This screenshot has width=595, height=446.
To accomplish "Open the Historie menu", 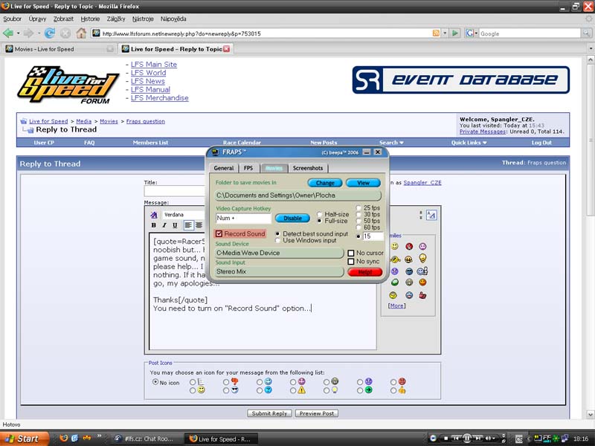I will (x=90, y=19).
